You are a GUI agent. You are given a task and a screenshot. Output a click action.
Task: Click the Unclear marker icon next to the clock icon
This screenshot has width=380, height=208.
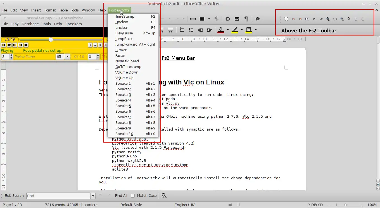293,19
